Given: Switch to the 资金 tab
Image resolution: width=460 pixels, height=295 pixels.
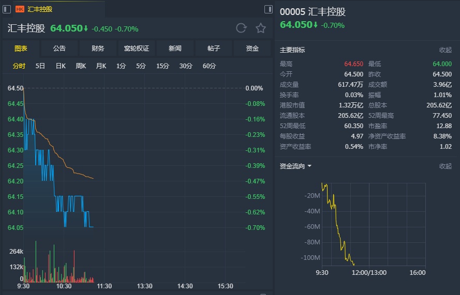Looking at the screenshot, I should 252,49.
